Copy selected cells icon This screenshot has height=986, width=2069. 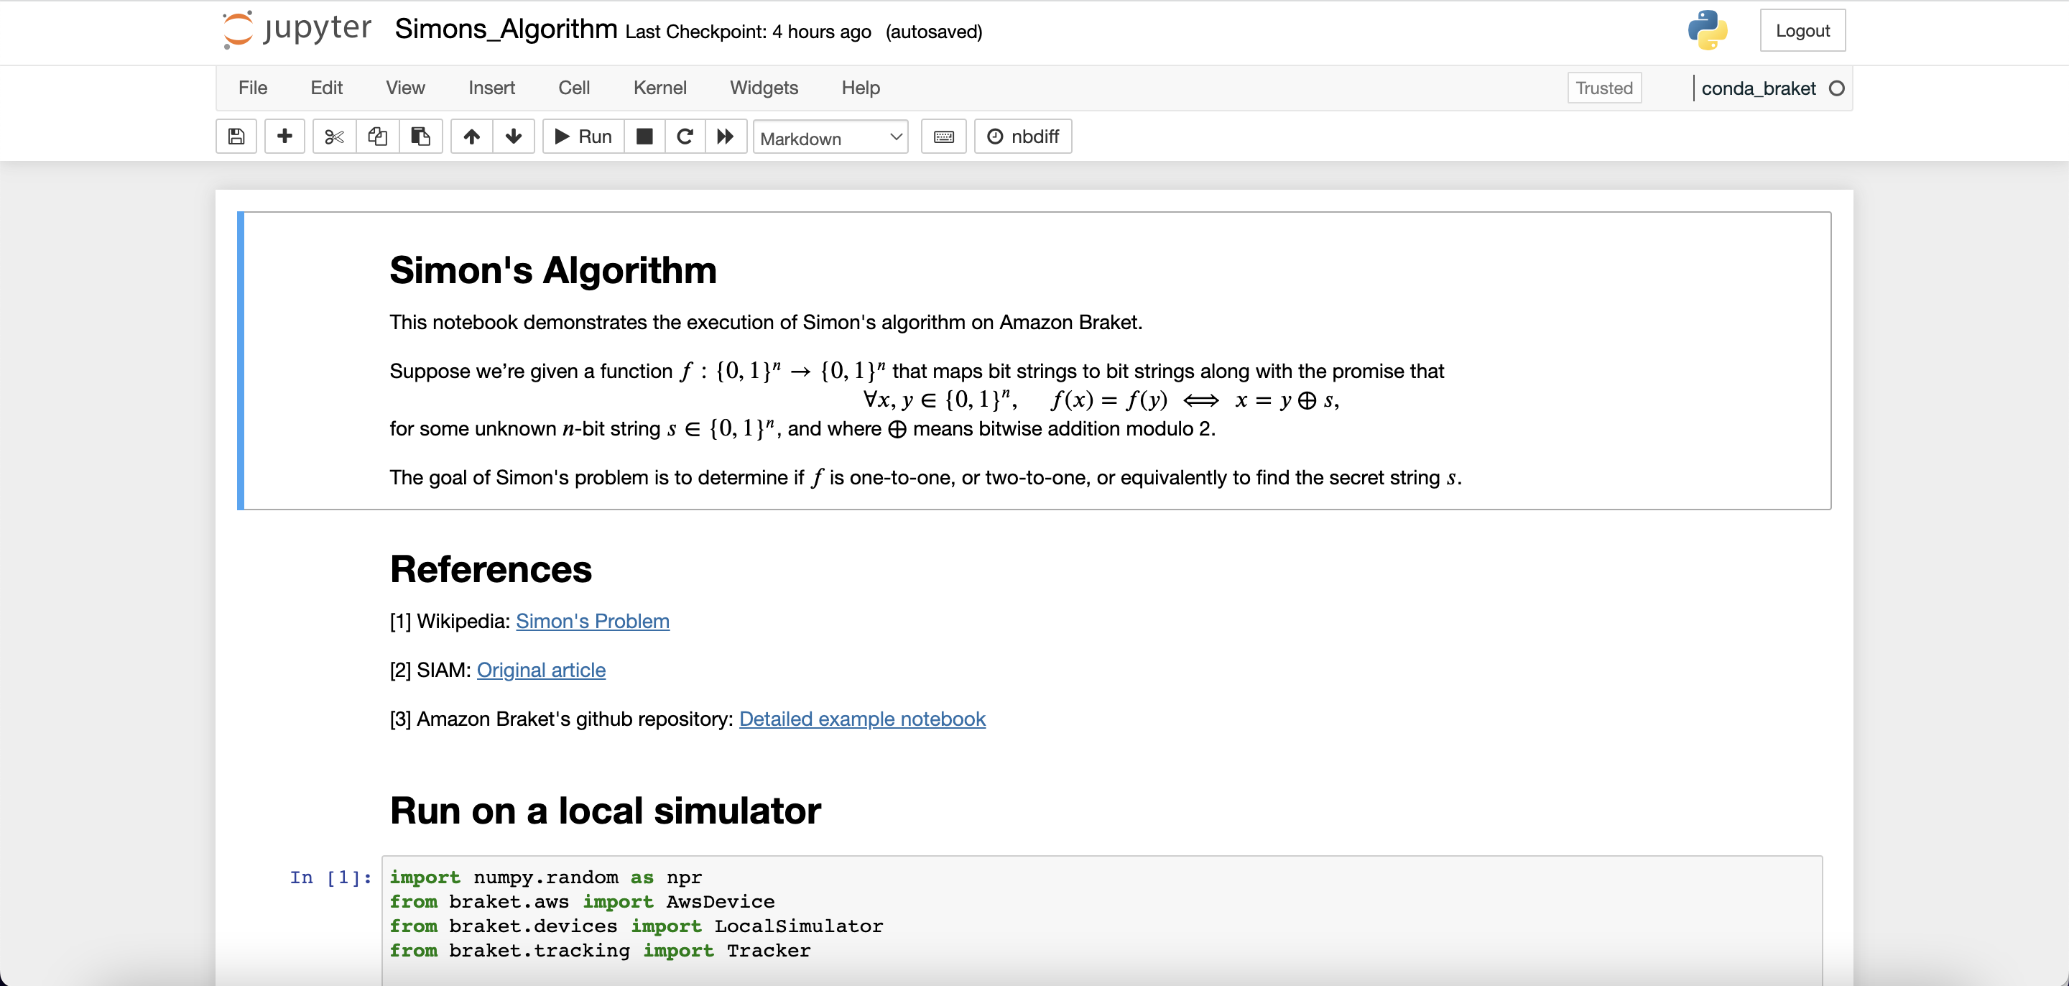coord(377,137)
